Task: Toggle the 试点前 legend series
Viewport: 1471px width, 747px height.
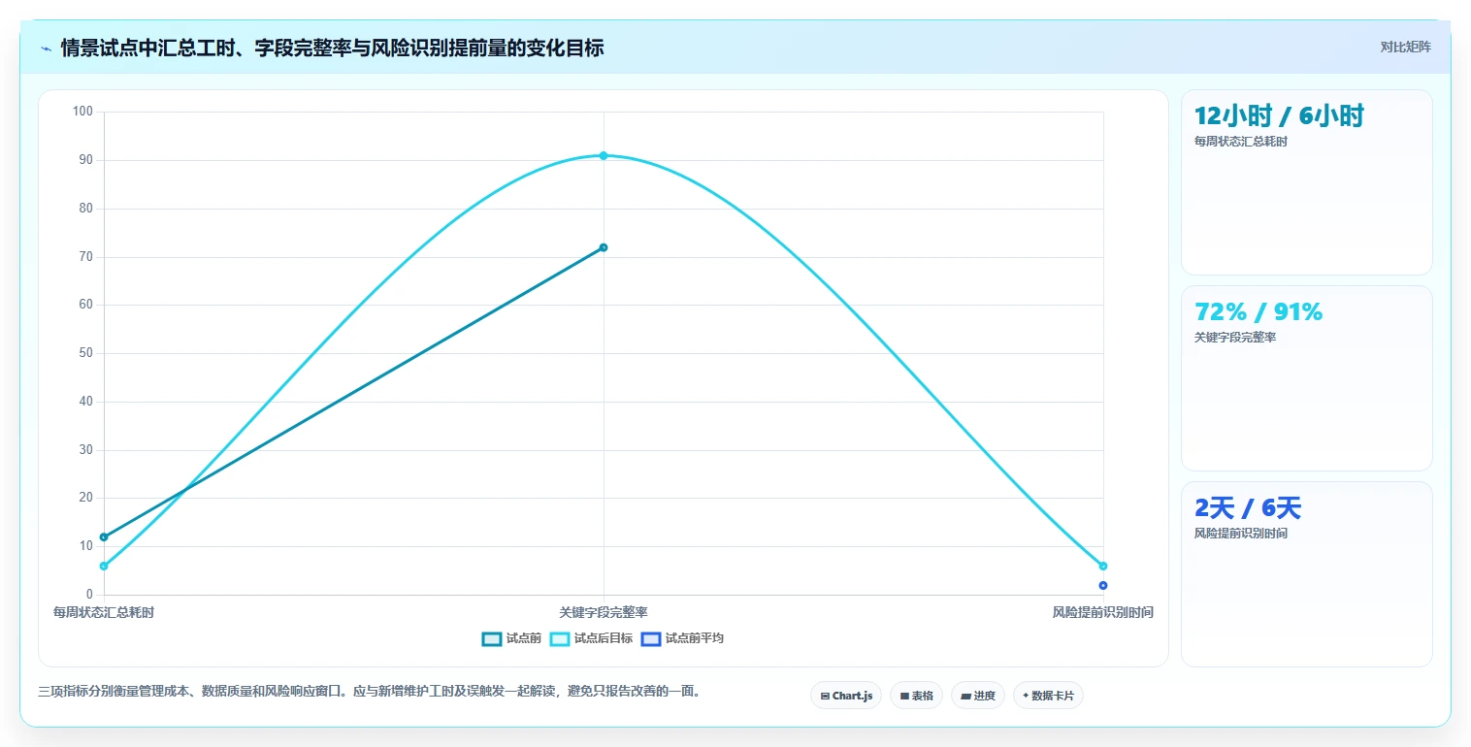Action: (x=511, y=638)
